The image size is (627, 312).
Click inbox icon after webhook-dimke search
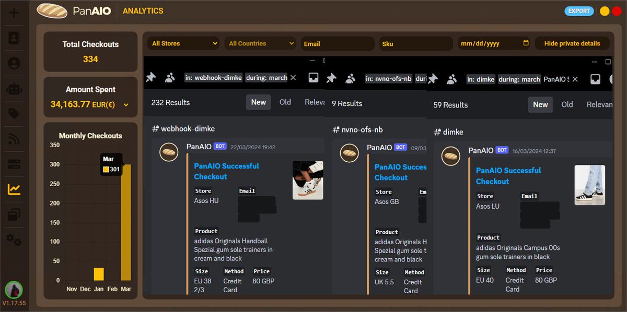(x=313, y=78)
